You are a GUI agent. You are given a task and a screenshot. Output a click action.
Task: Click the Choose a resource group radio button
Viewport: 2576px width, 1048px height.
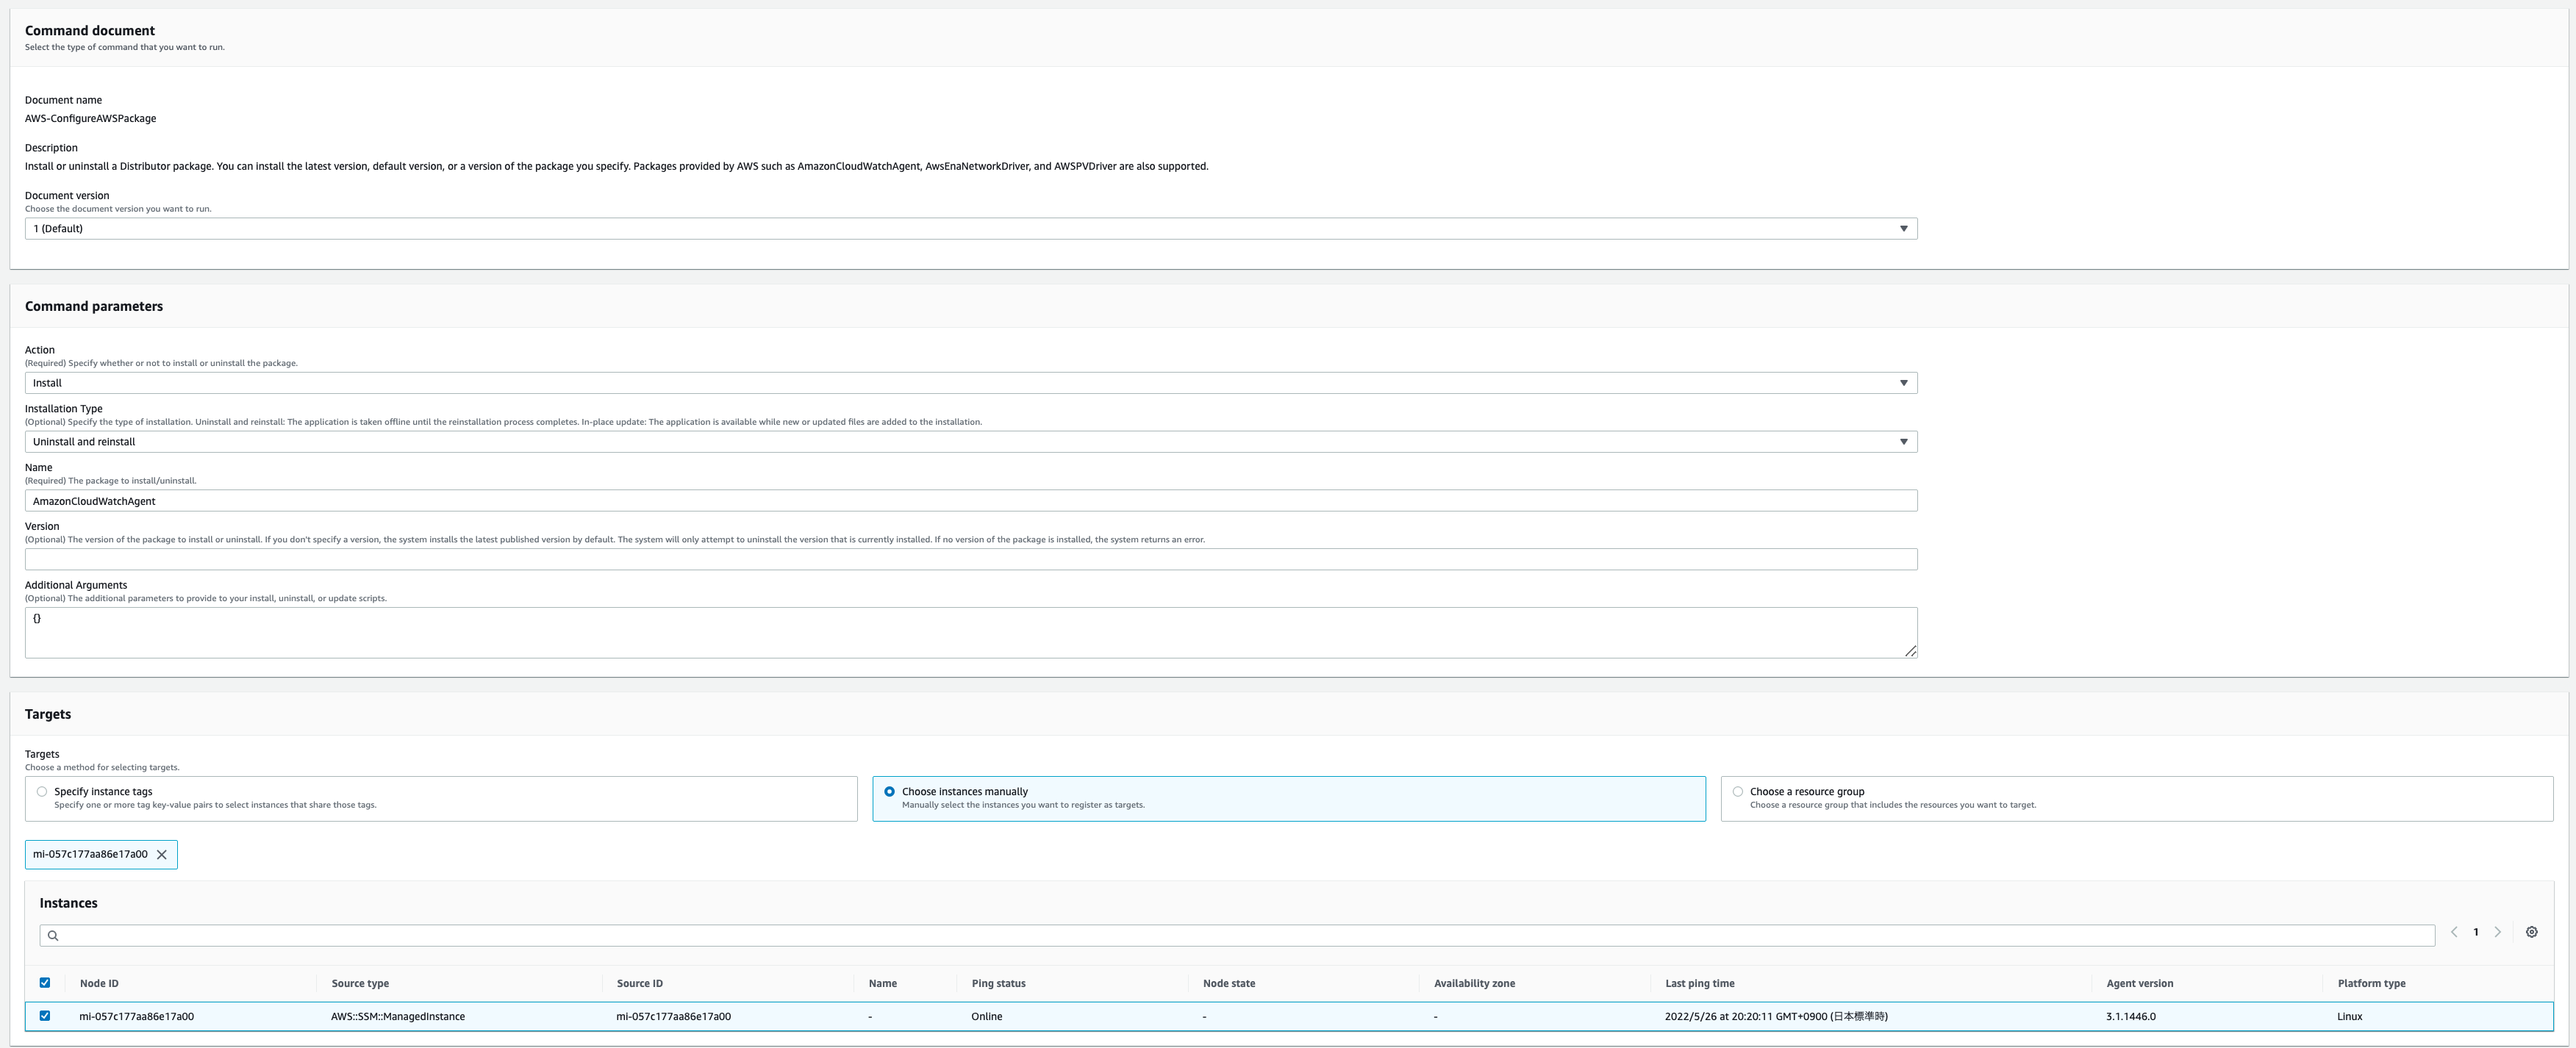[1738, 790]
